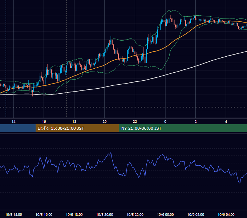The image size is (247, 218).
Task: Click the 16 hour axis label
Action: pos(44,122)
